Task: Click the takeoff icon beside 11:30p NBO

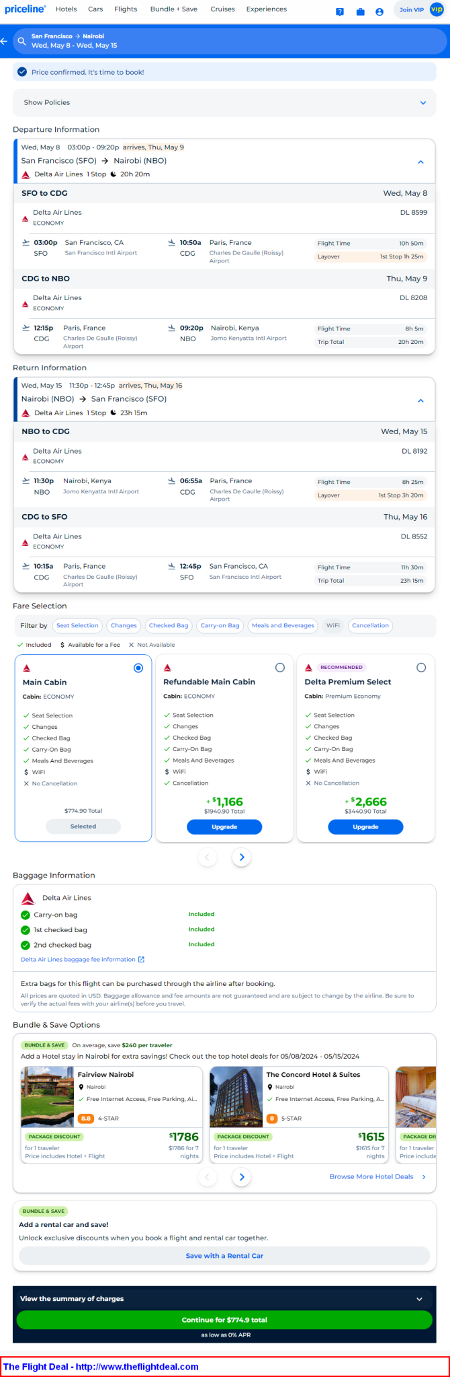Action: [26, 481]
